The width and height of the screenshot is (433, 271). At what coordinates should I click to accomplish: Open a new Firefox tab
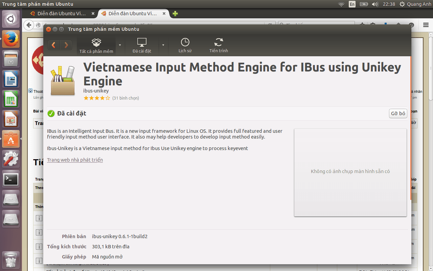click(175, 14)
